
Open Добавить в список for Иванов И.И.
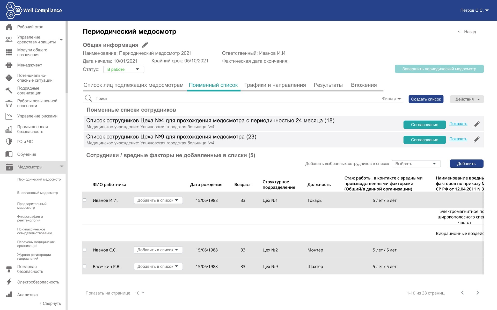pos(158,200)
